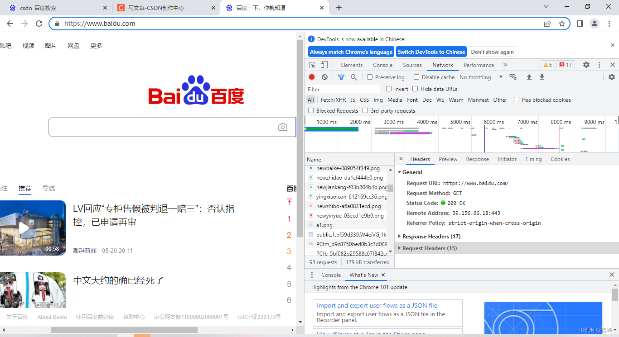
Task: Click the errors count badge showing 17
Action: pyautogui.click(x=566, y=65)
